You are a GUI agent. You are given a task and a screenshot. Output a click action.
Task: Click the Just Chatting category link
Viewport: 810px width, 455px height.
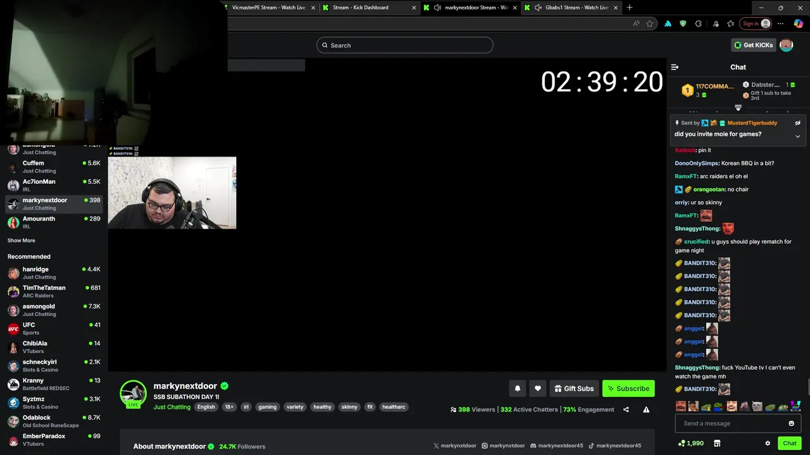click(171, 407)
